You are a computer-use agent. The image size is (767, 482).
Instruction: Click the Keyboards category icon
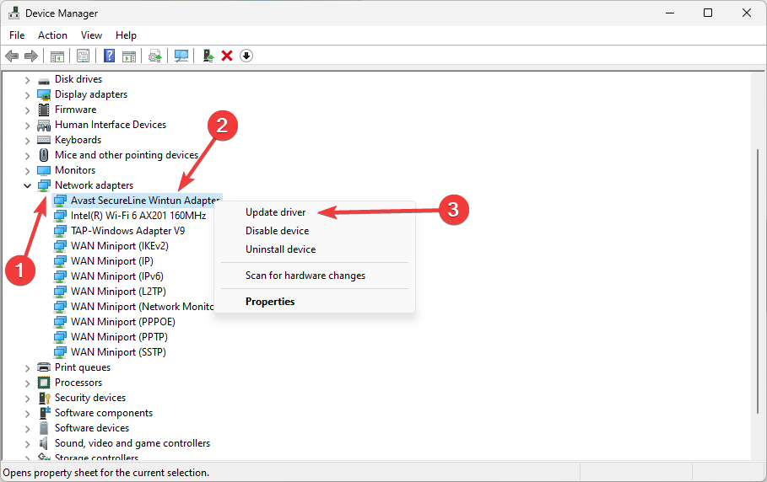[x=44, y=140]
